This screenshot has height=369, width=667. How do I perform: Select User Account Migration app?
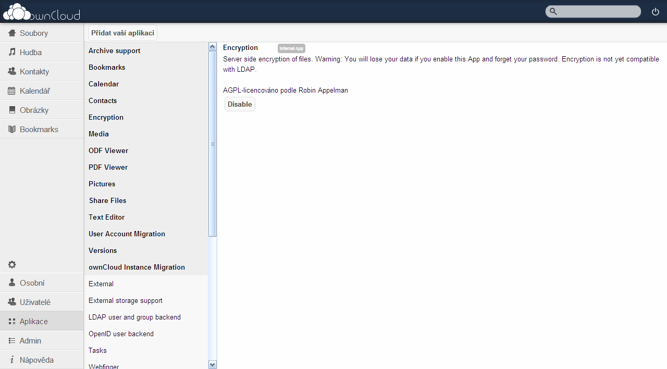coord(146,234)
